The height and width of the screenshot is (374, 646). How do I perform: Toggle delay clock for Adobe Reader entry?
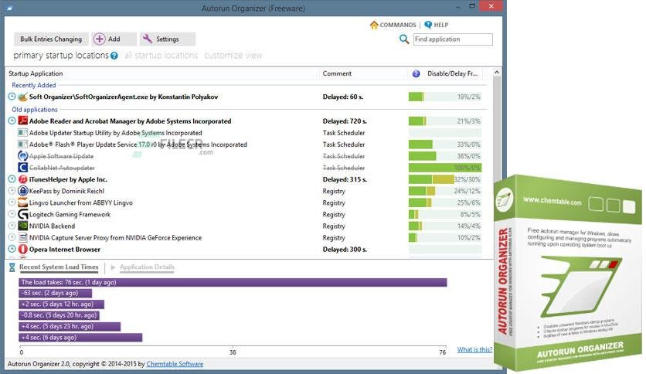tap(12, 121)
